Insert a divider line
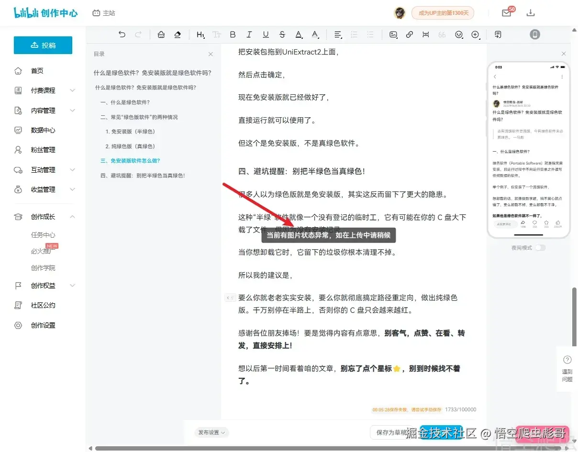The width and height of the screenshot is (578, 452). coord(426,34)
